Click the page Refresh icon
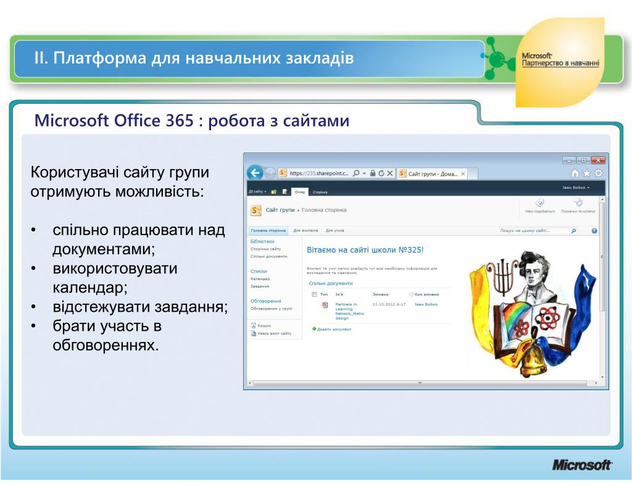This screenshot has height=487, width=632. (381, 173)
